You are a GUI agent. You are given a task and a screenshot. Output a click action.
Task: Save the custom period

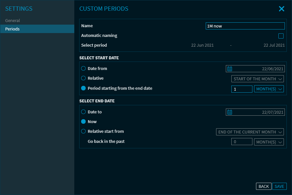(279, 186)
